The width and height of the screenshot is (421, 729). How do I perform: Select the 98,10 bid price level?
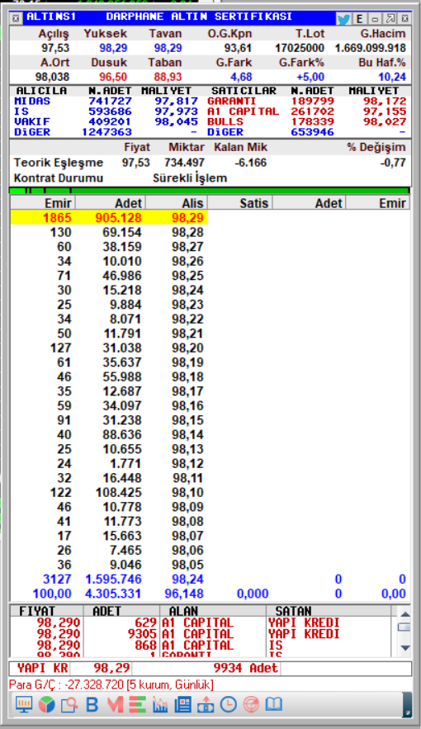pyautogui.click(x=187, y=492)
